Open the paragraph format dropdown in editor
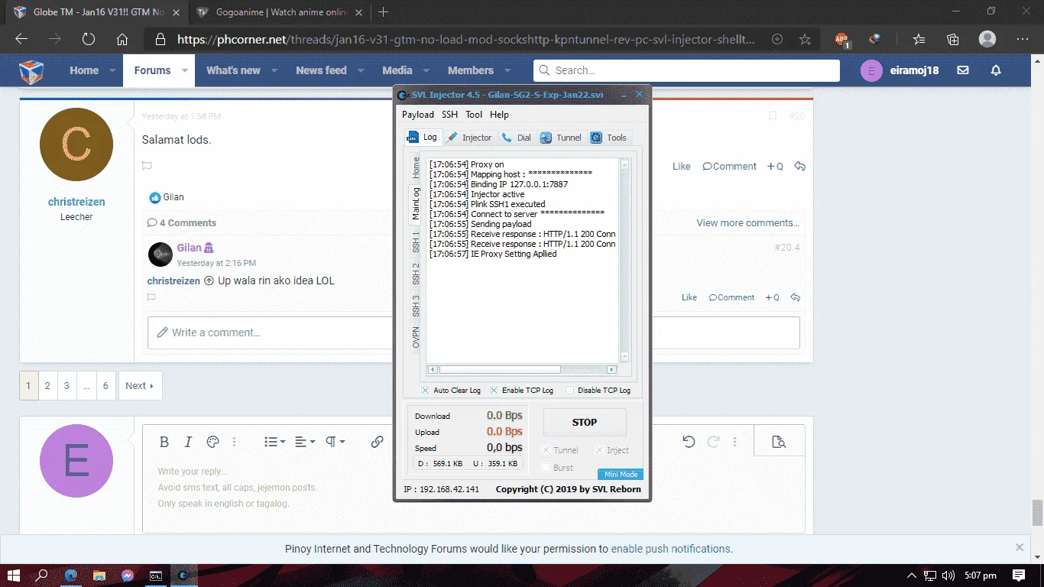1044x587 pixels. (x=336, y=442)
